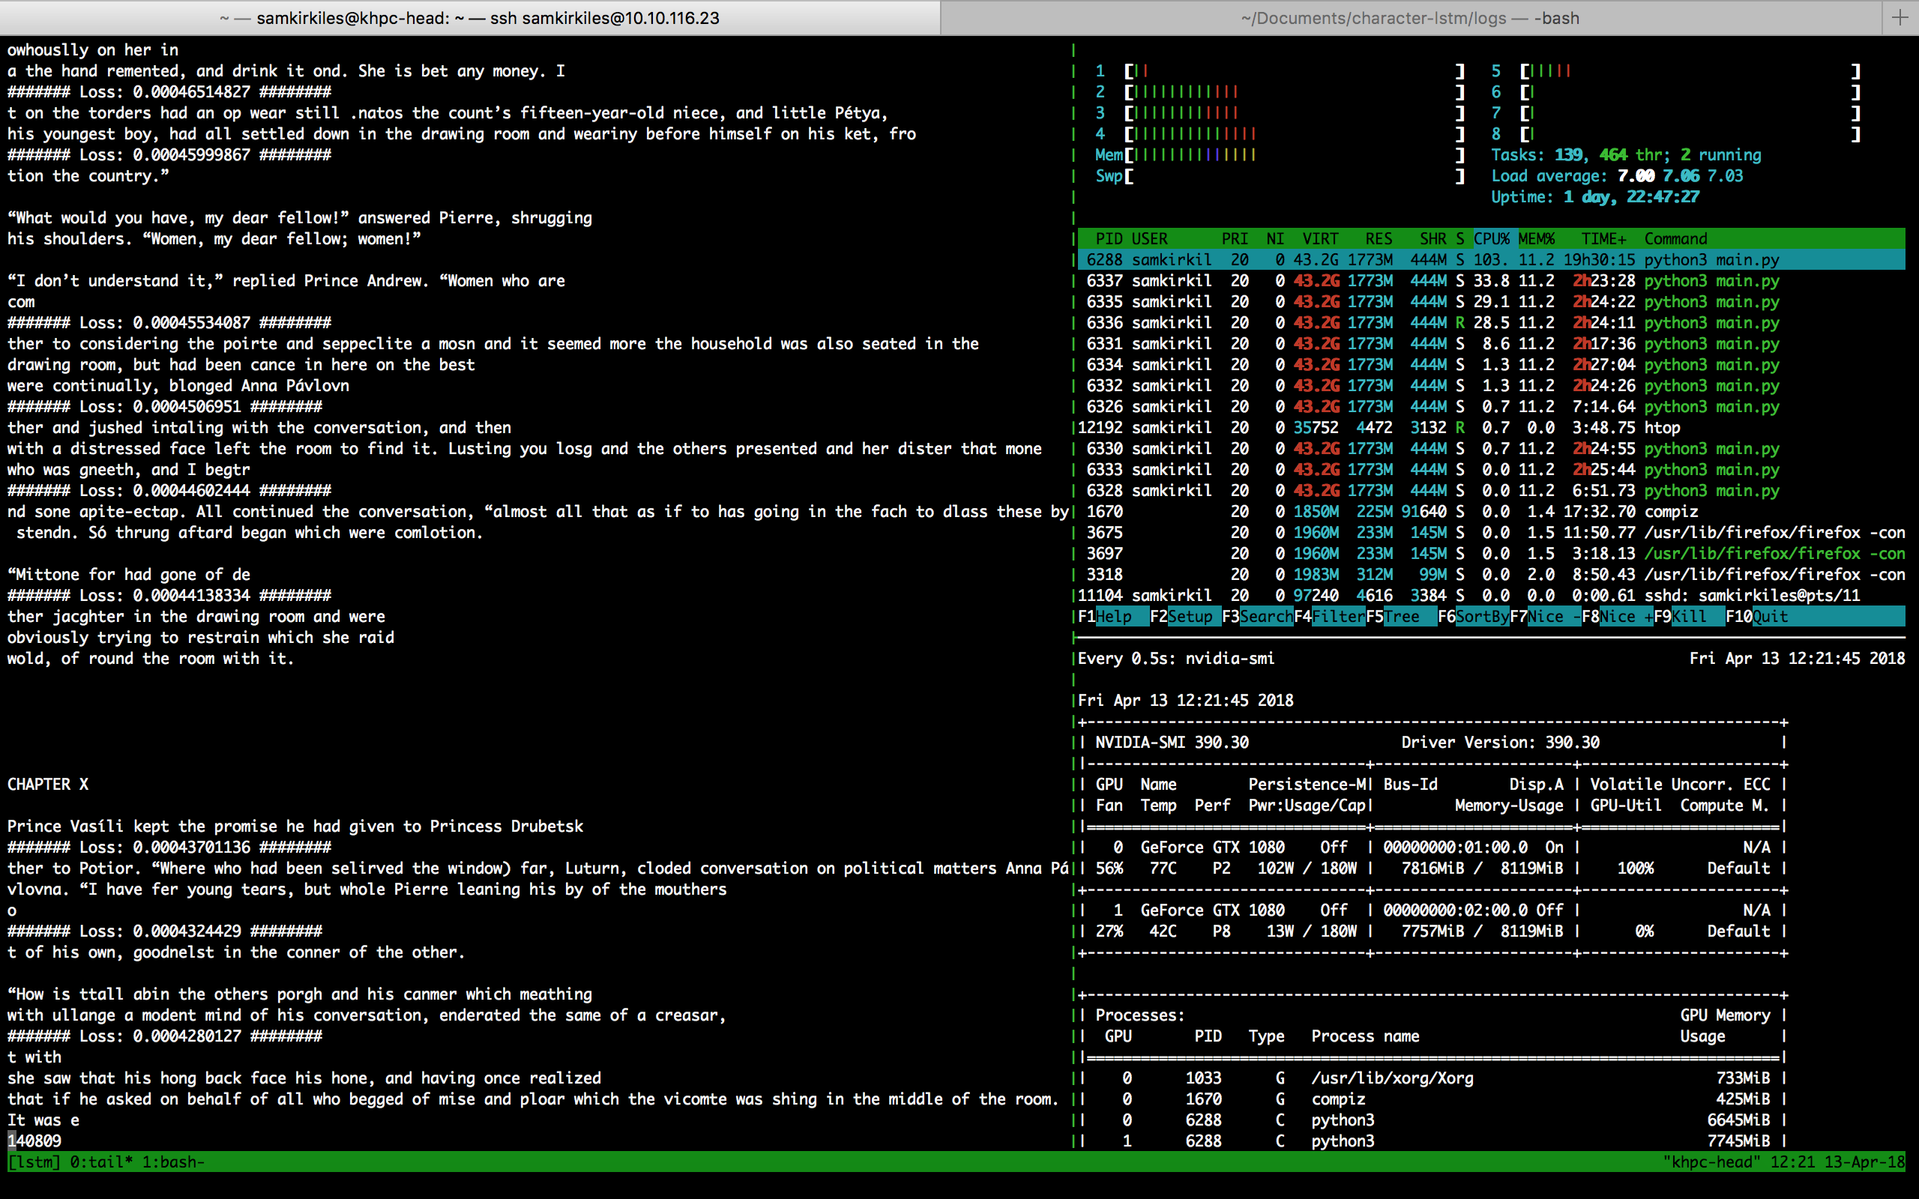Click the /usr/lib/xorg/Xorg process name

coord(1393,1078)
